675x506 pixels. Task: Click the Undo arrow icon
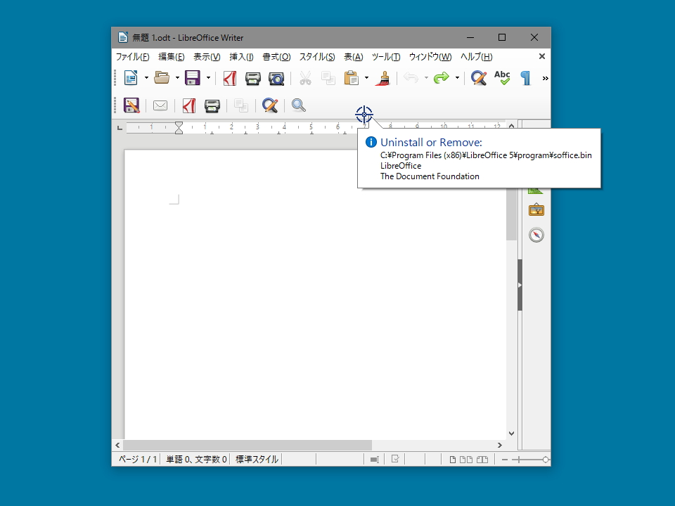point(411,78)
